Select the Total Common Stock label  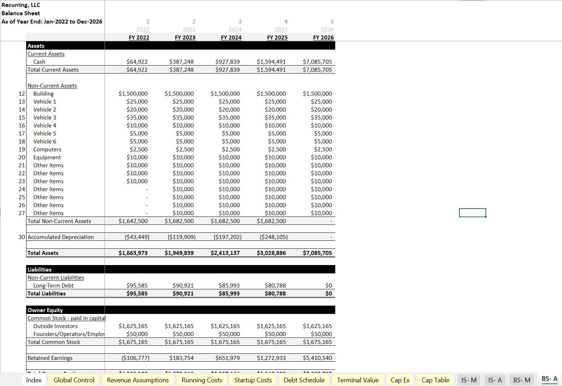coord(54,342)
